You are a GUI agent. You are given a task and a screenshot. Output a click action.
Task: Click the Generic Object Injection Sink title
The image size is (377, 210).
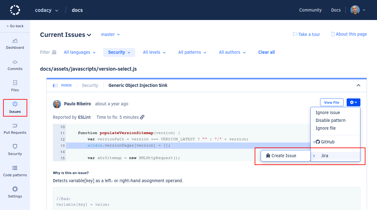click(138, 85)
